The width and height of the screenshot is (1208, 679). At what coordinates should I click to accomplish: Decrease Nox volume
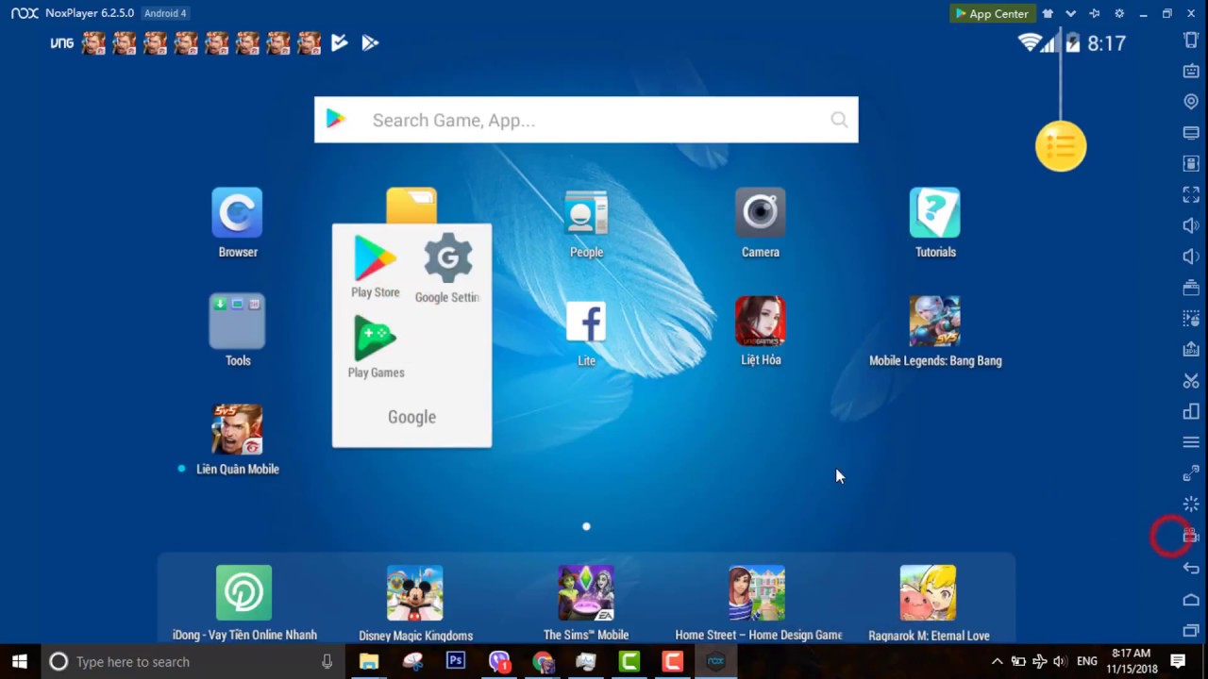(x=1191, y=257)
